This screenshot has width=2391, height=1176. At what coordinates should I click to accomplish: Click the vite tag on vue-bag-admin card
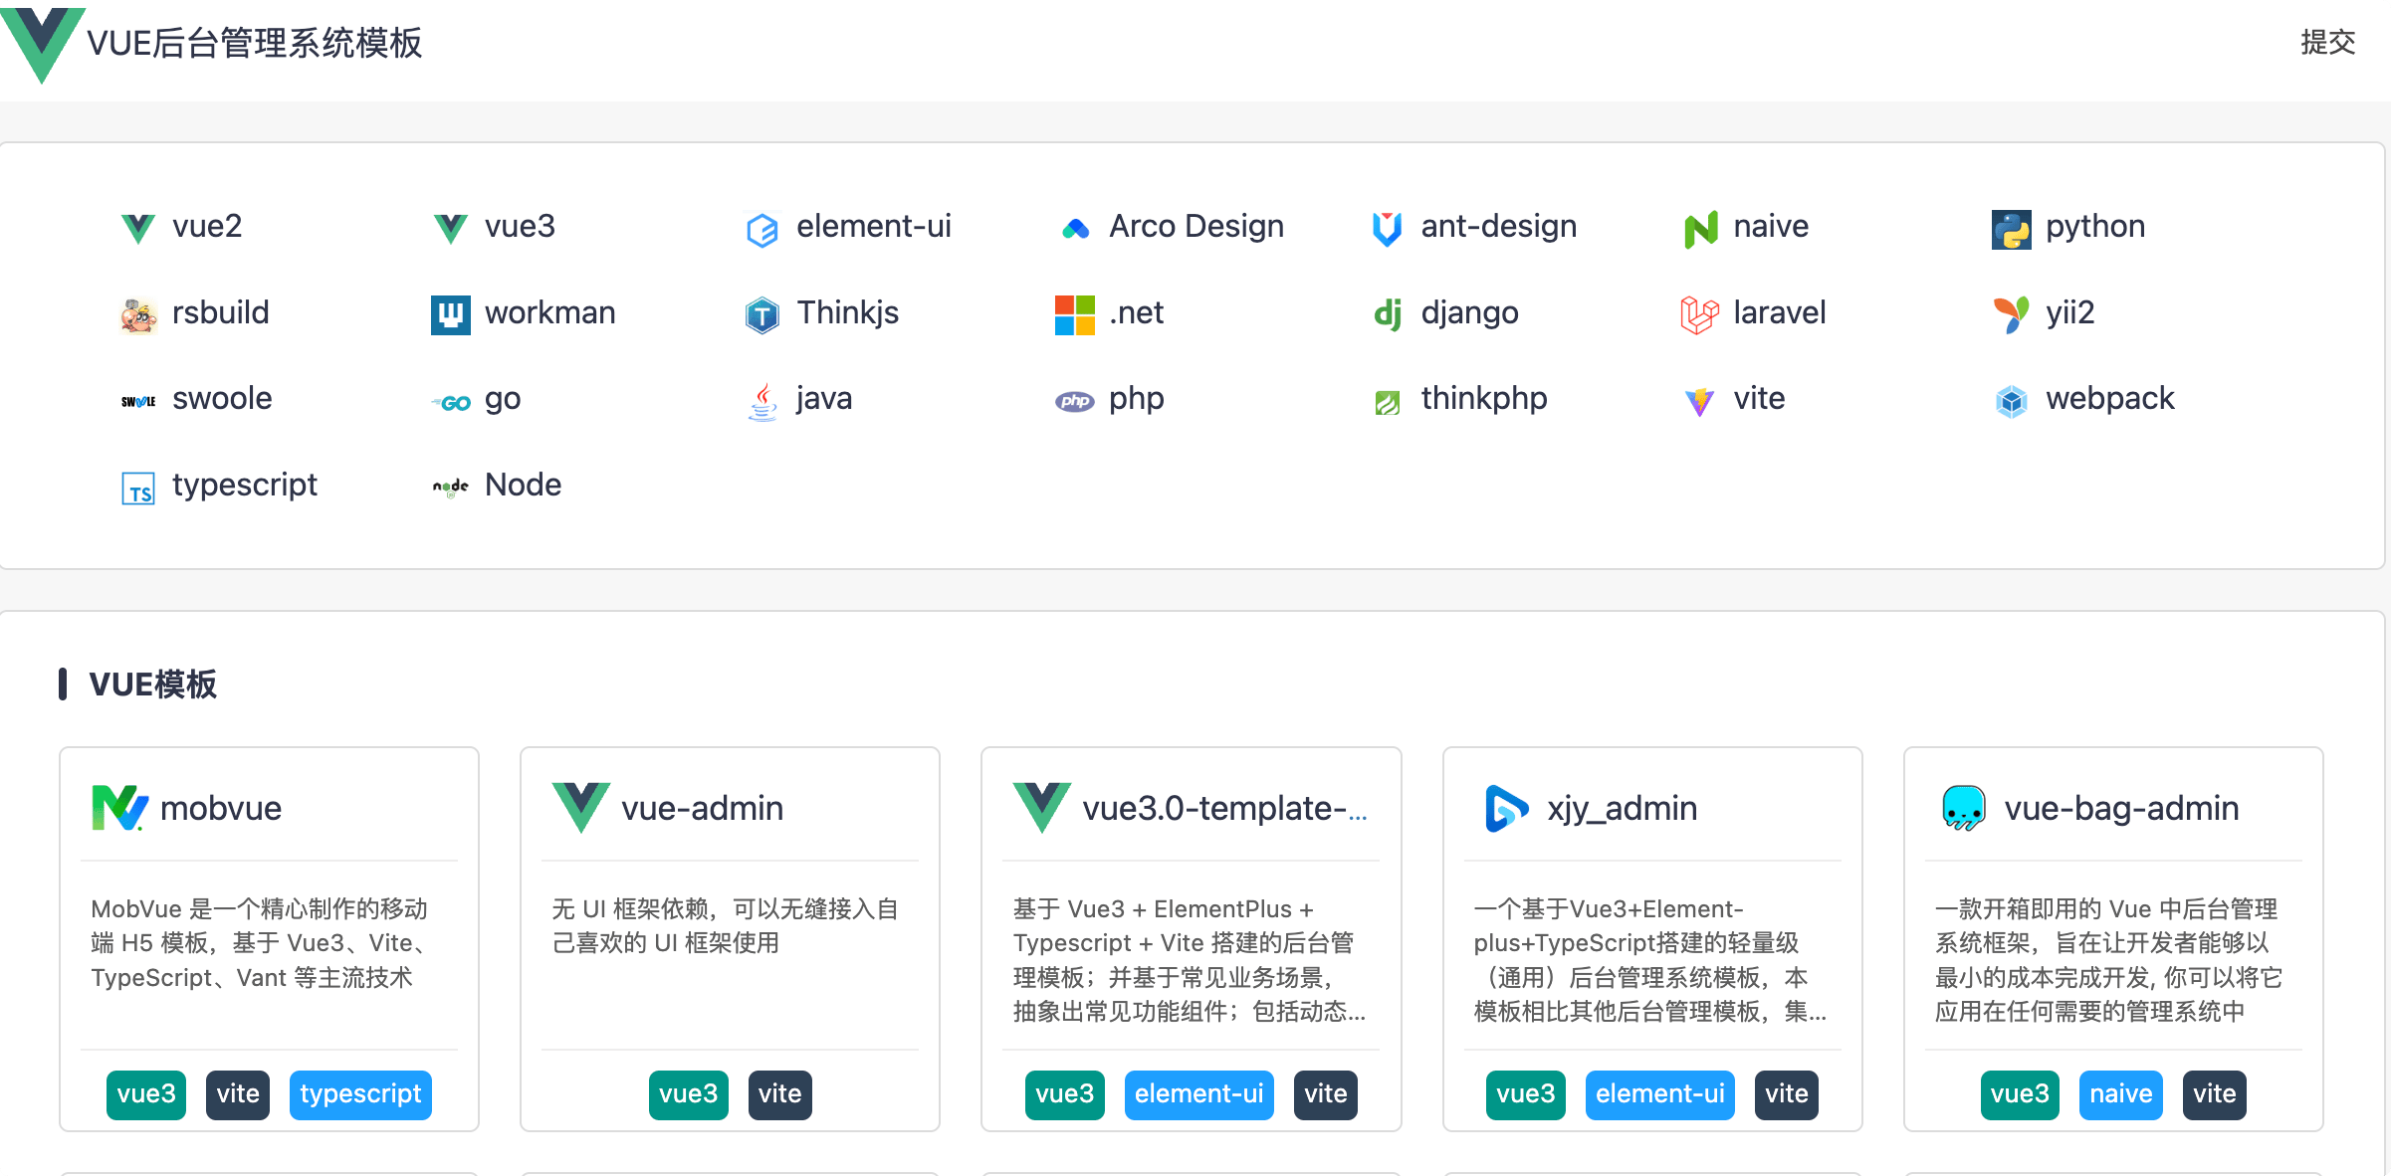(2215, 1094)
